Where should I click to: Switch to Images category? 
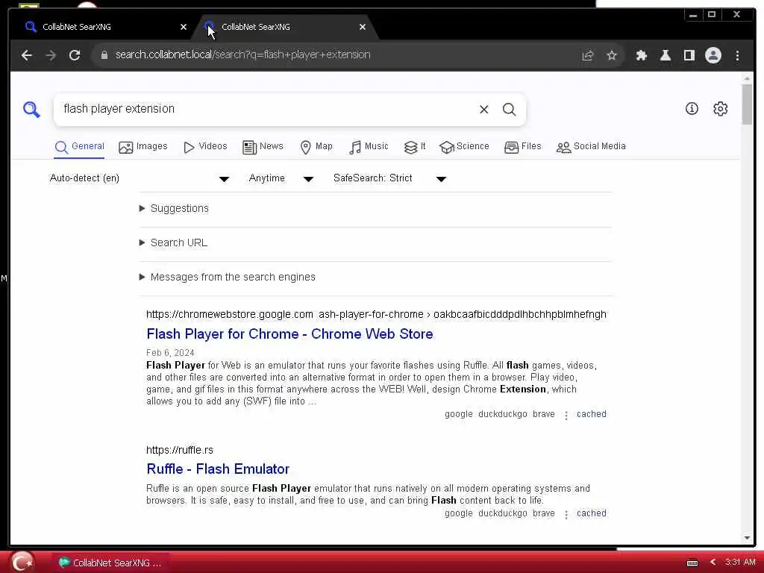coord(143,147)
